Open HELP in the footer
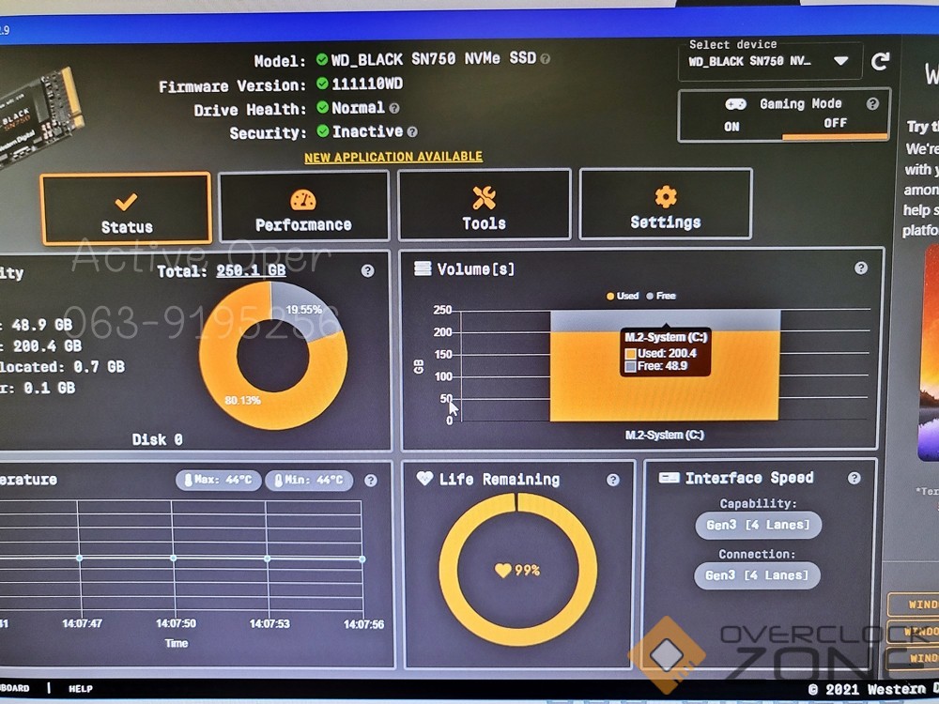939x704 pixels. point(80,689)
